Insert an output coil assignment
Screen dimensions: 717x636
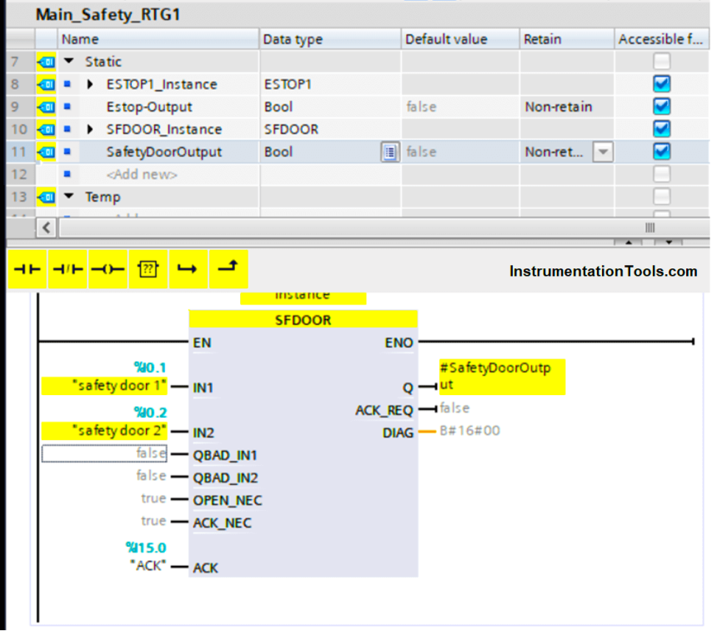[108, 270]
